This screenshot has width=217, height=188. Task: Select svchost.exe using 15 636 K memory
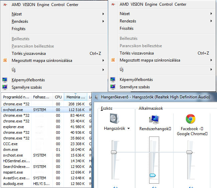click(x=46, y=155)
